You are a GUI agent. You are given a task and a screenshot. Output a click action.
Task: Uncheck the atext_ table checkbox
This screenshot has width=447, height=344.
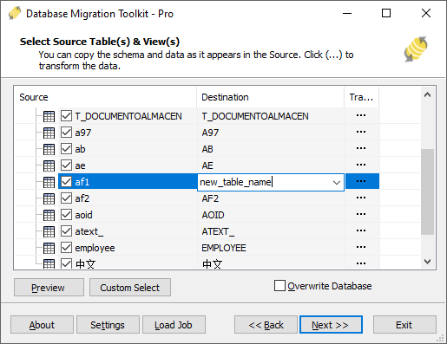(66, 231)
